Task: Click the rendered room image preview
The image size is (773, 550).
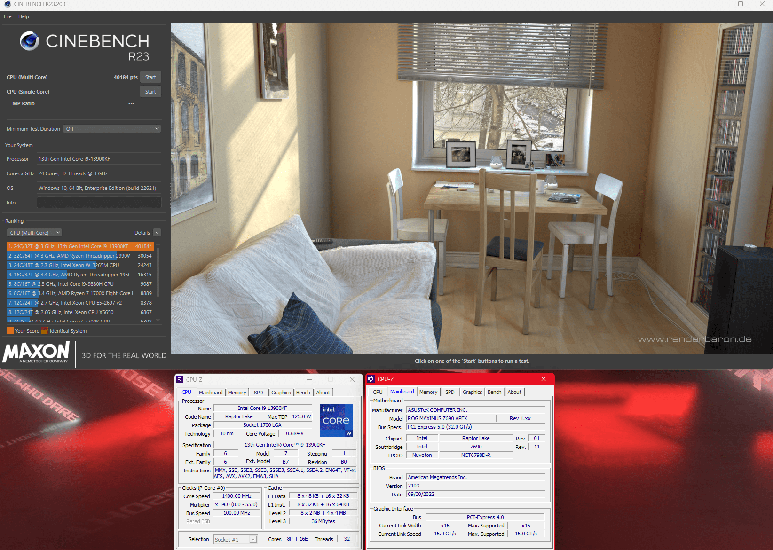Action: point(472,188)
